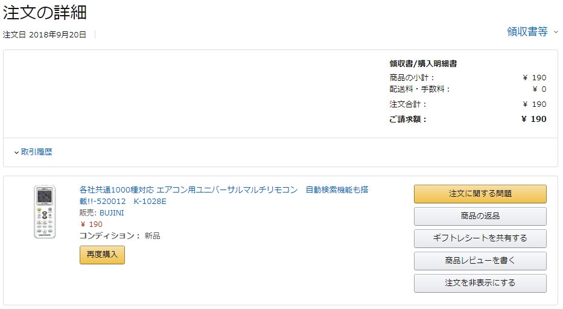Click the 領収書/購入明細書 summary heading
Screen dimensions: 563x309
(423, 64)
